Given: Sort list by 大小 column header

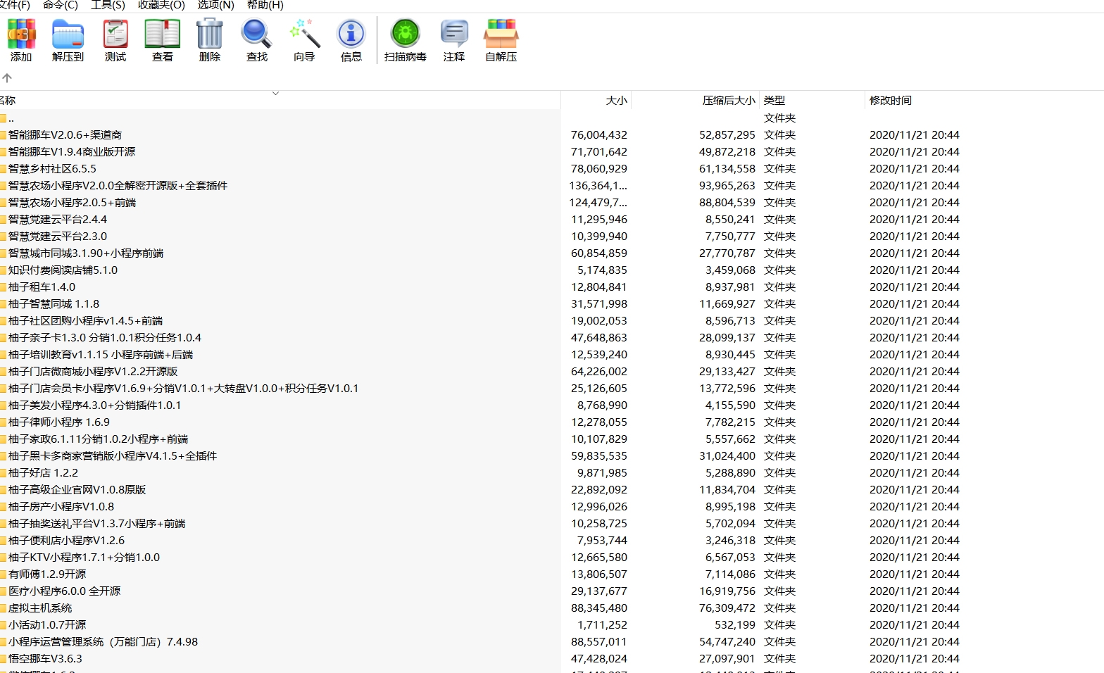Looking at the screenshot, I should pos(616,101).
